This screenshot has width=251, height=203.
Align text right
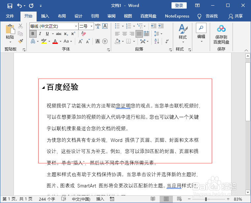click(132, 34)
